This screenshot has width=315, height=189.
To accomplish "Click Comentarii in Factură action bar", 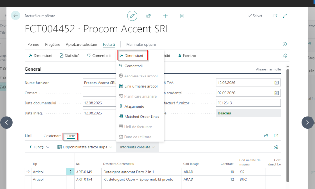I will click(x=99, y=56).
